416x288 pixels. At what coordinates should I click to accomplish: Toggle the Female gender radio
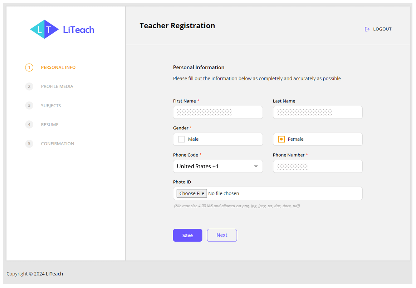click(281, 139)
